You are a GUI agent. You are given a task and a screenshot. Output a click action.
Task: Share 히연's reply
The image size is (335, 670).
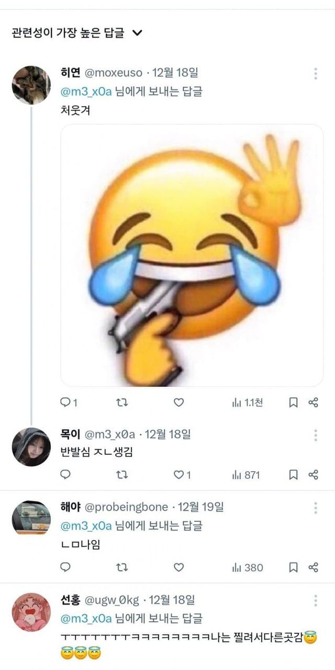coord(314,403)
